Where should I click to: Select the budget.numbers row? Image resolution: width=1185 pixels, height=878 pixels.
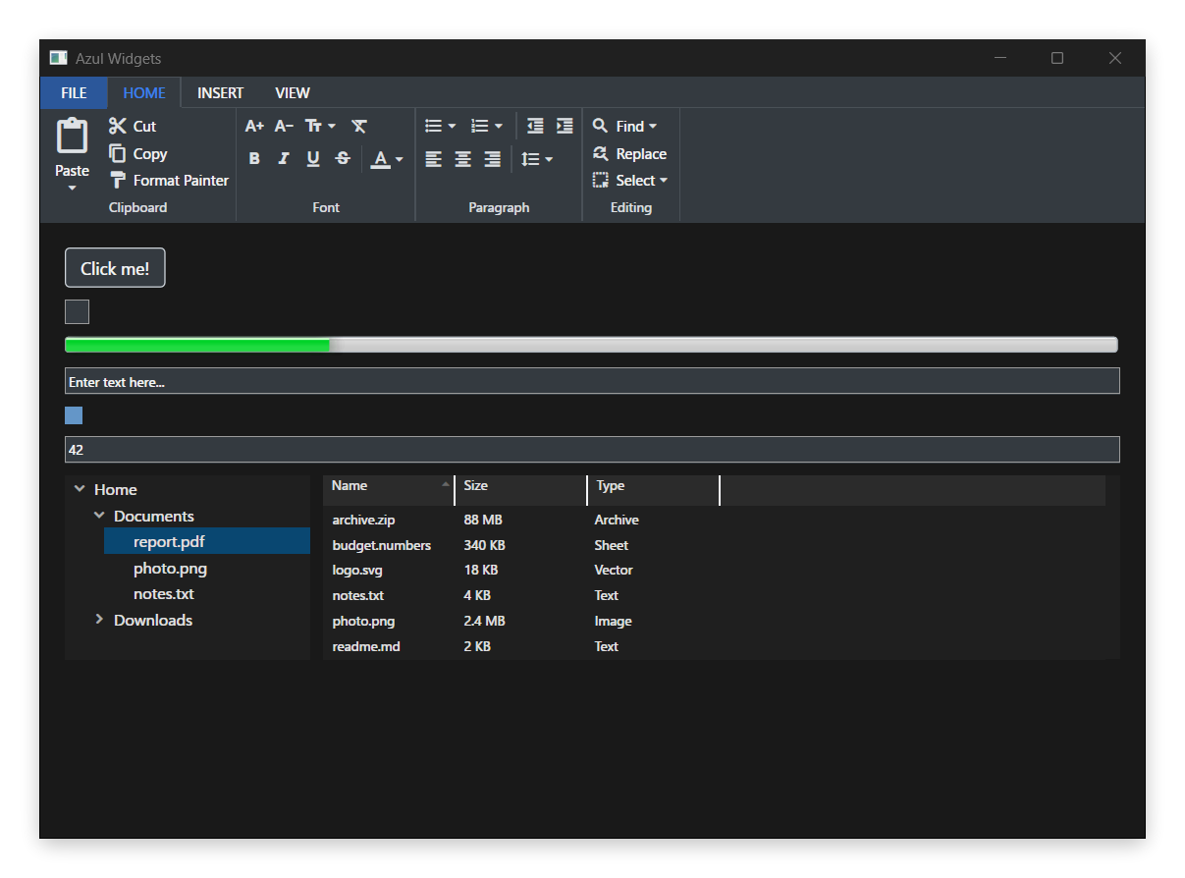pos(715,545)
